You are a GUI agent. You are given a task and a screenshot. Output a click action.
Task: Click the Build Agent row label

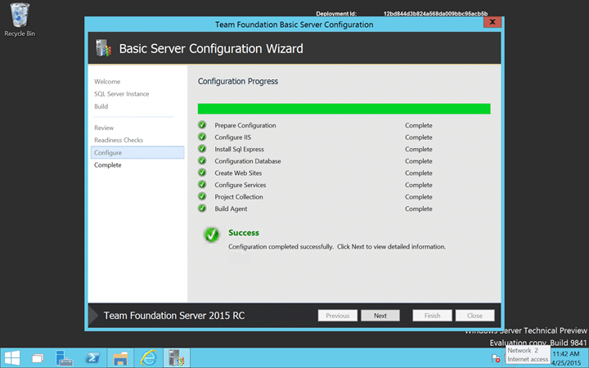[x=231, y=209]
